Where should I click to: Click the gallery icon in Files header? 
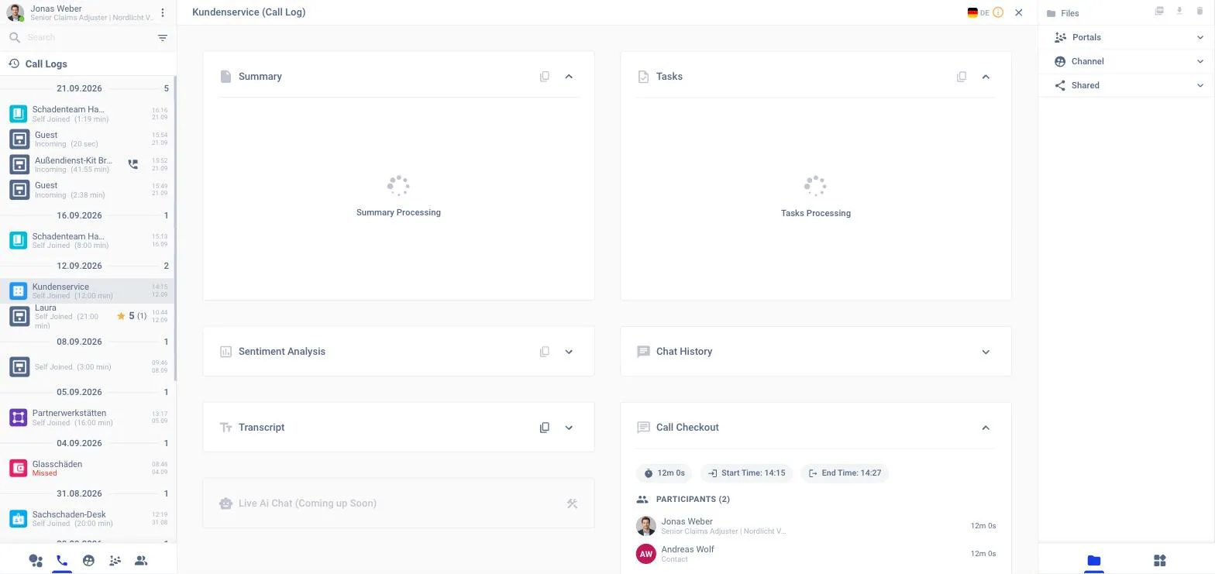pyautogui.click(x=1159, y=11)
